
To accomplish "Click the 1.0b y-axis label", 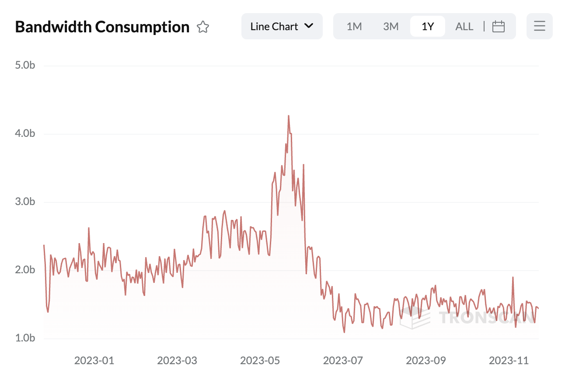I will point(25,338).
